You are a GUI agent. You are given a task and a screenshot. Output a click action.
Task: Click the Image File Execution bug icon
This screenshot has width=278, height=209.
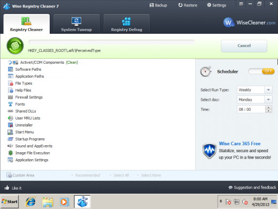[x=11, y=153]
